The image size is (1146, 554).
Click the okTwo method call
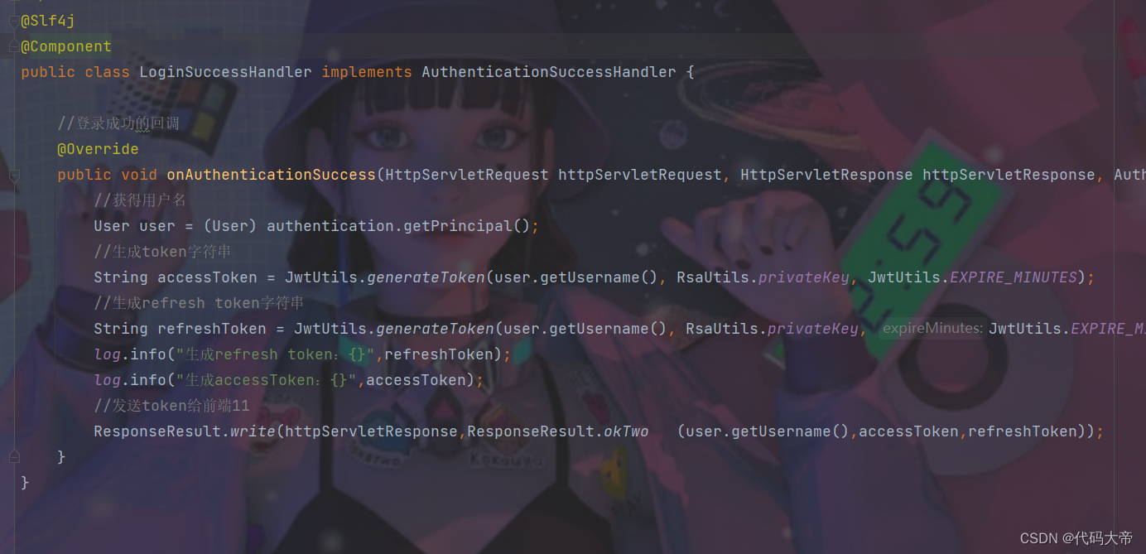[x=626, y=431]
